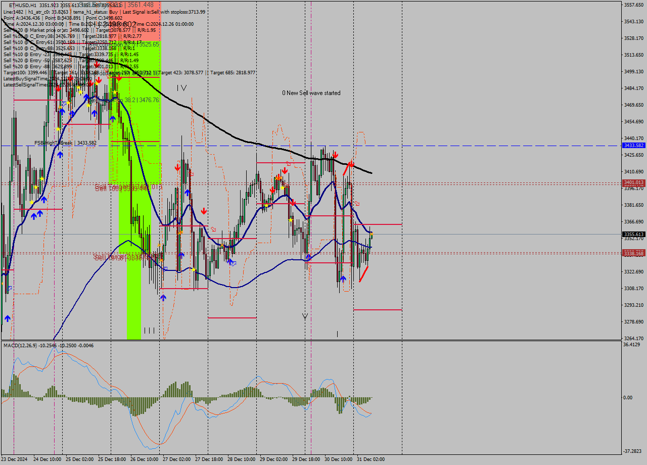The image size is (647, 465).
Task: Click the '27 Dec 02:00' time axis label
Action: tap(176, 459)
